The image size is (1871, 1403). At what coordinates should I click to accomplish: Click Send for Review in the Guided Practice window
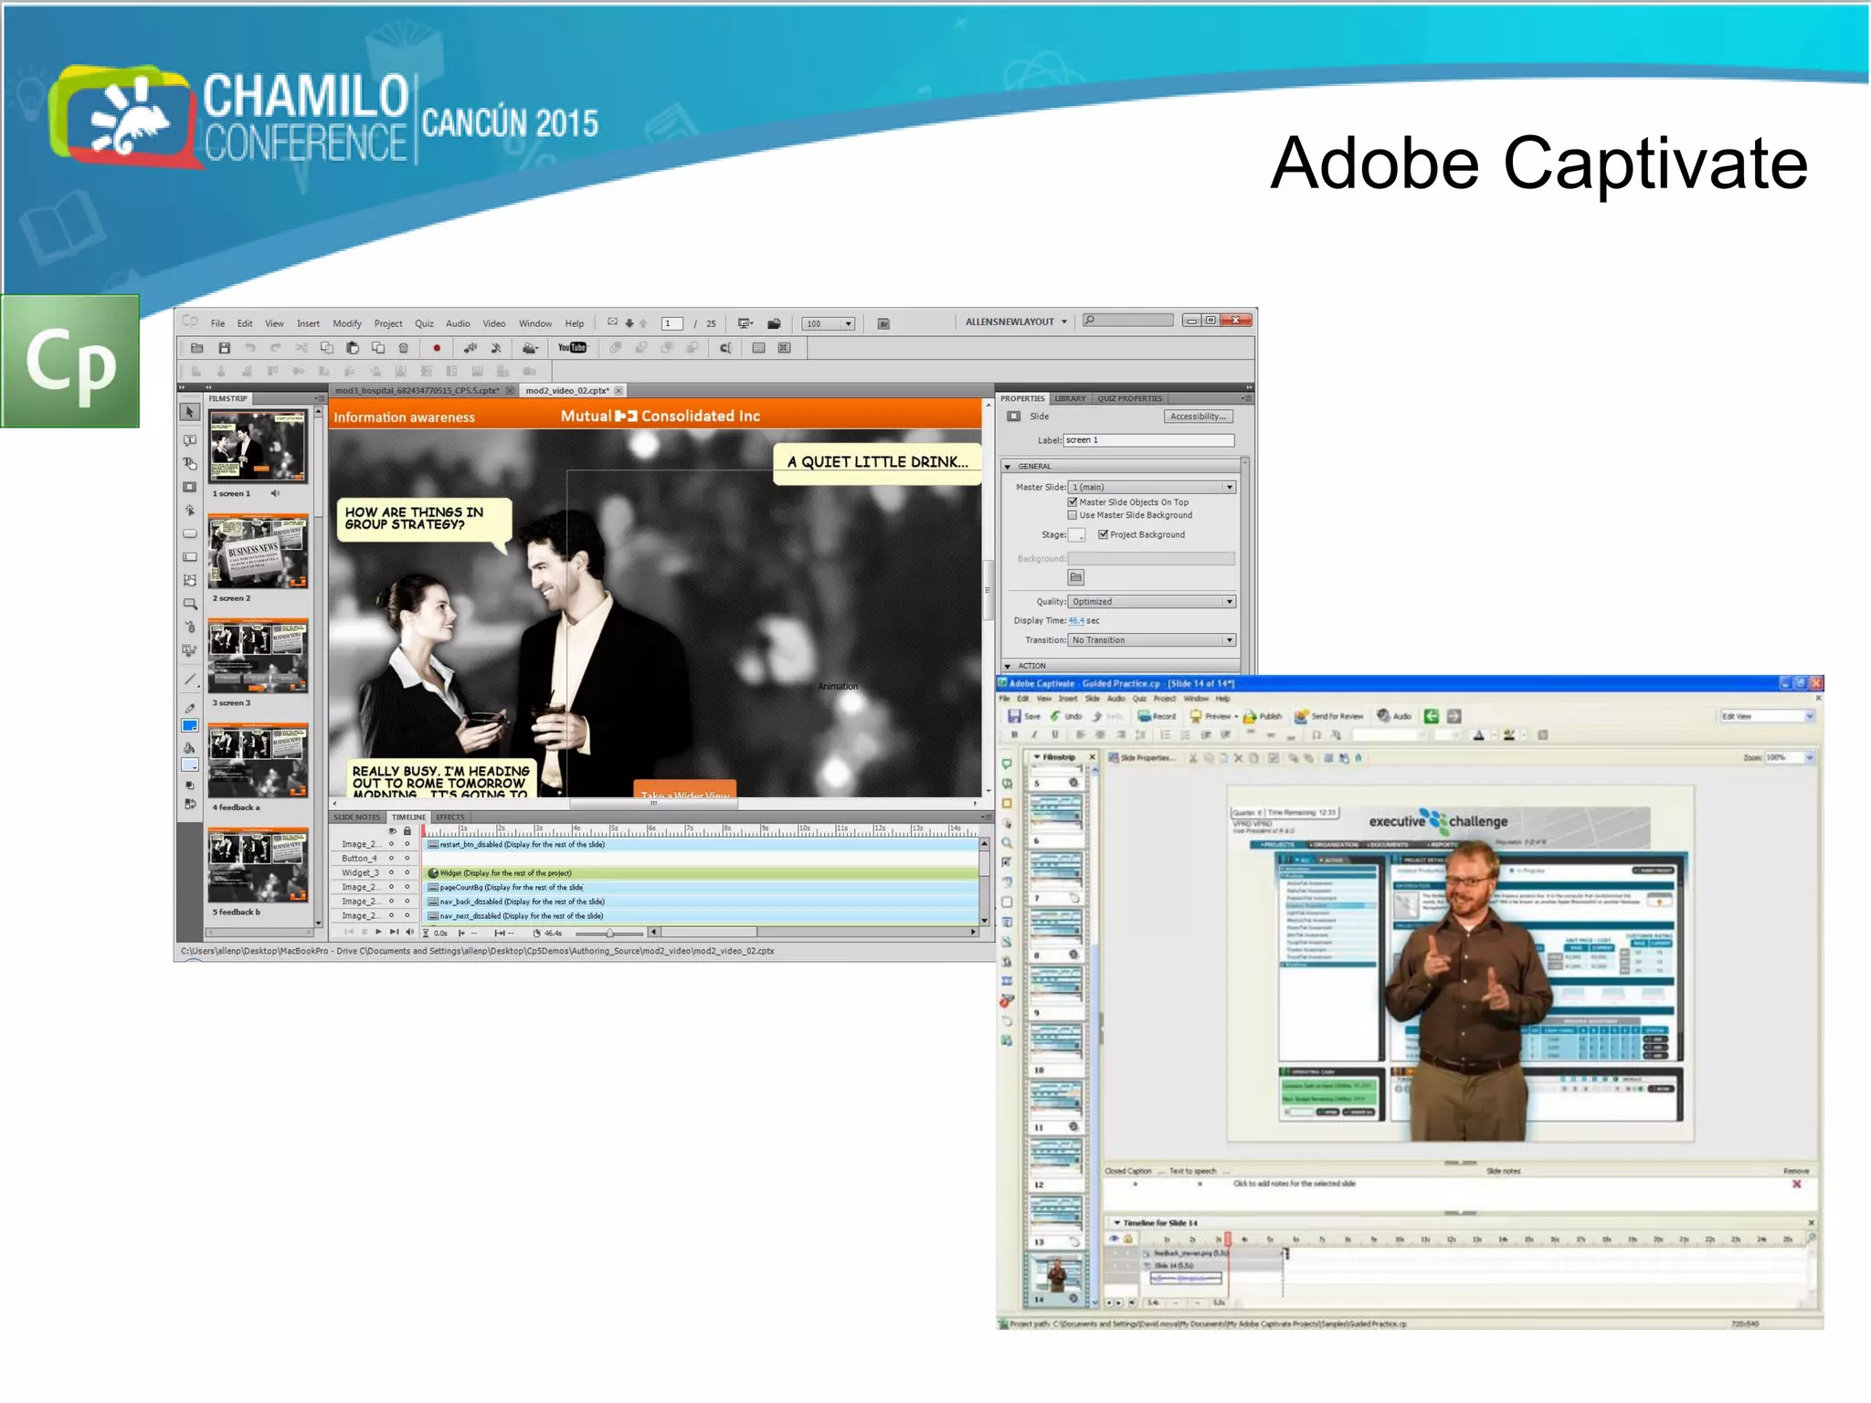point(1329,717)
